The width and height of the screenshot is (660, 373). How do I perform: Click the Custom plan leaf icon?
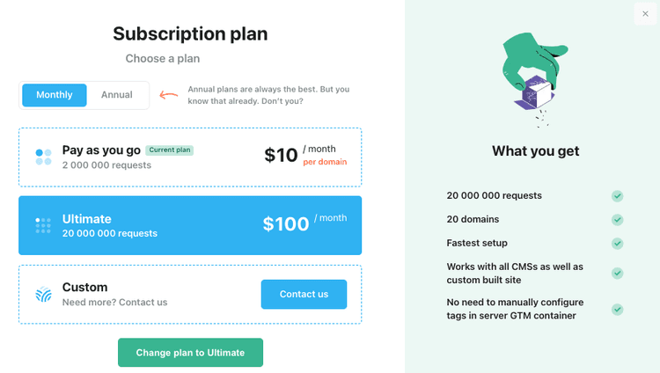[x=43, y=295]
